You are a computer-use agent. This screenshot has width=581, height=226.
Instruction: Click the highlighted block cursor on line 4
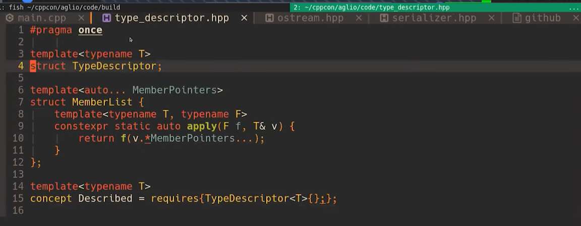(33, 66)
